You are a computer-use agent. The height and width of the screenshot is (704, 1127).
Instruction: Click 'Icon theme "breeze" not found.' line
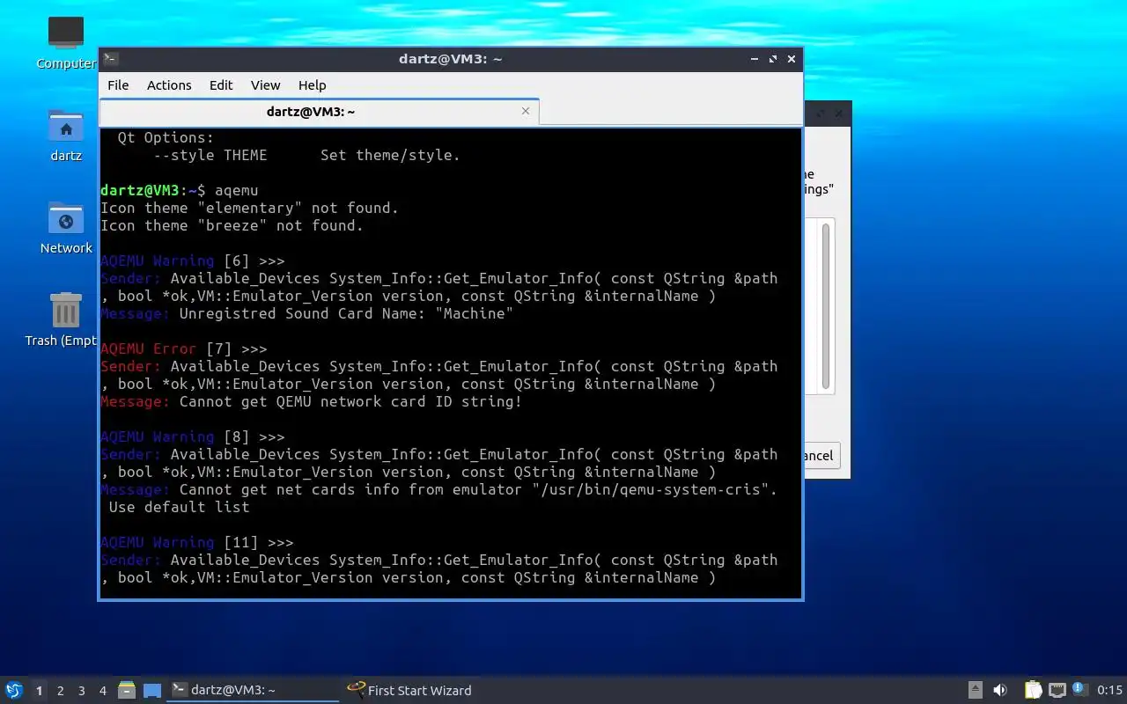click(232, 225)
